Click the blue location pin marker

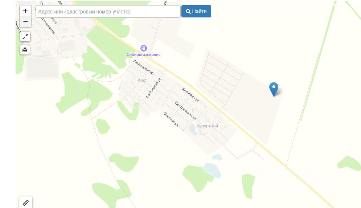click(274, 89)
